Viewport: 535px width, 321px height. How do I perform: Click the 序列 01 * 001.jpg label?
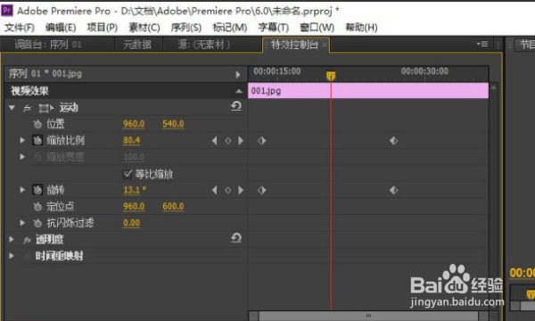pyautogui.click(x=45, y=74)
